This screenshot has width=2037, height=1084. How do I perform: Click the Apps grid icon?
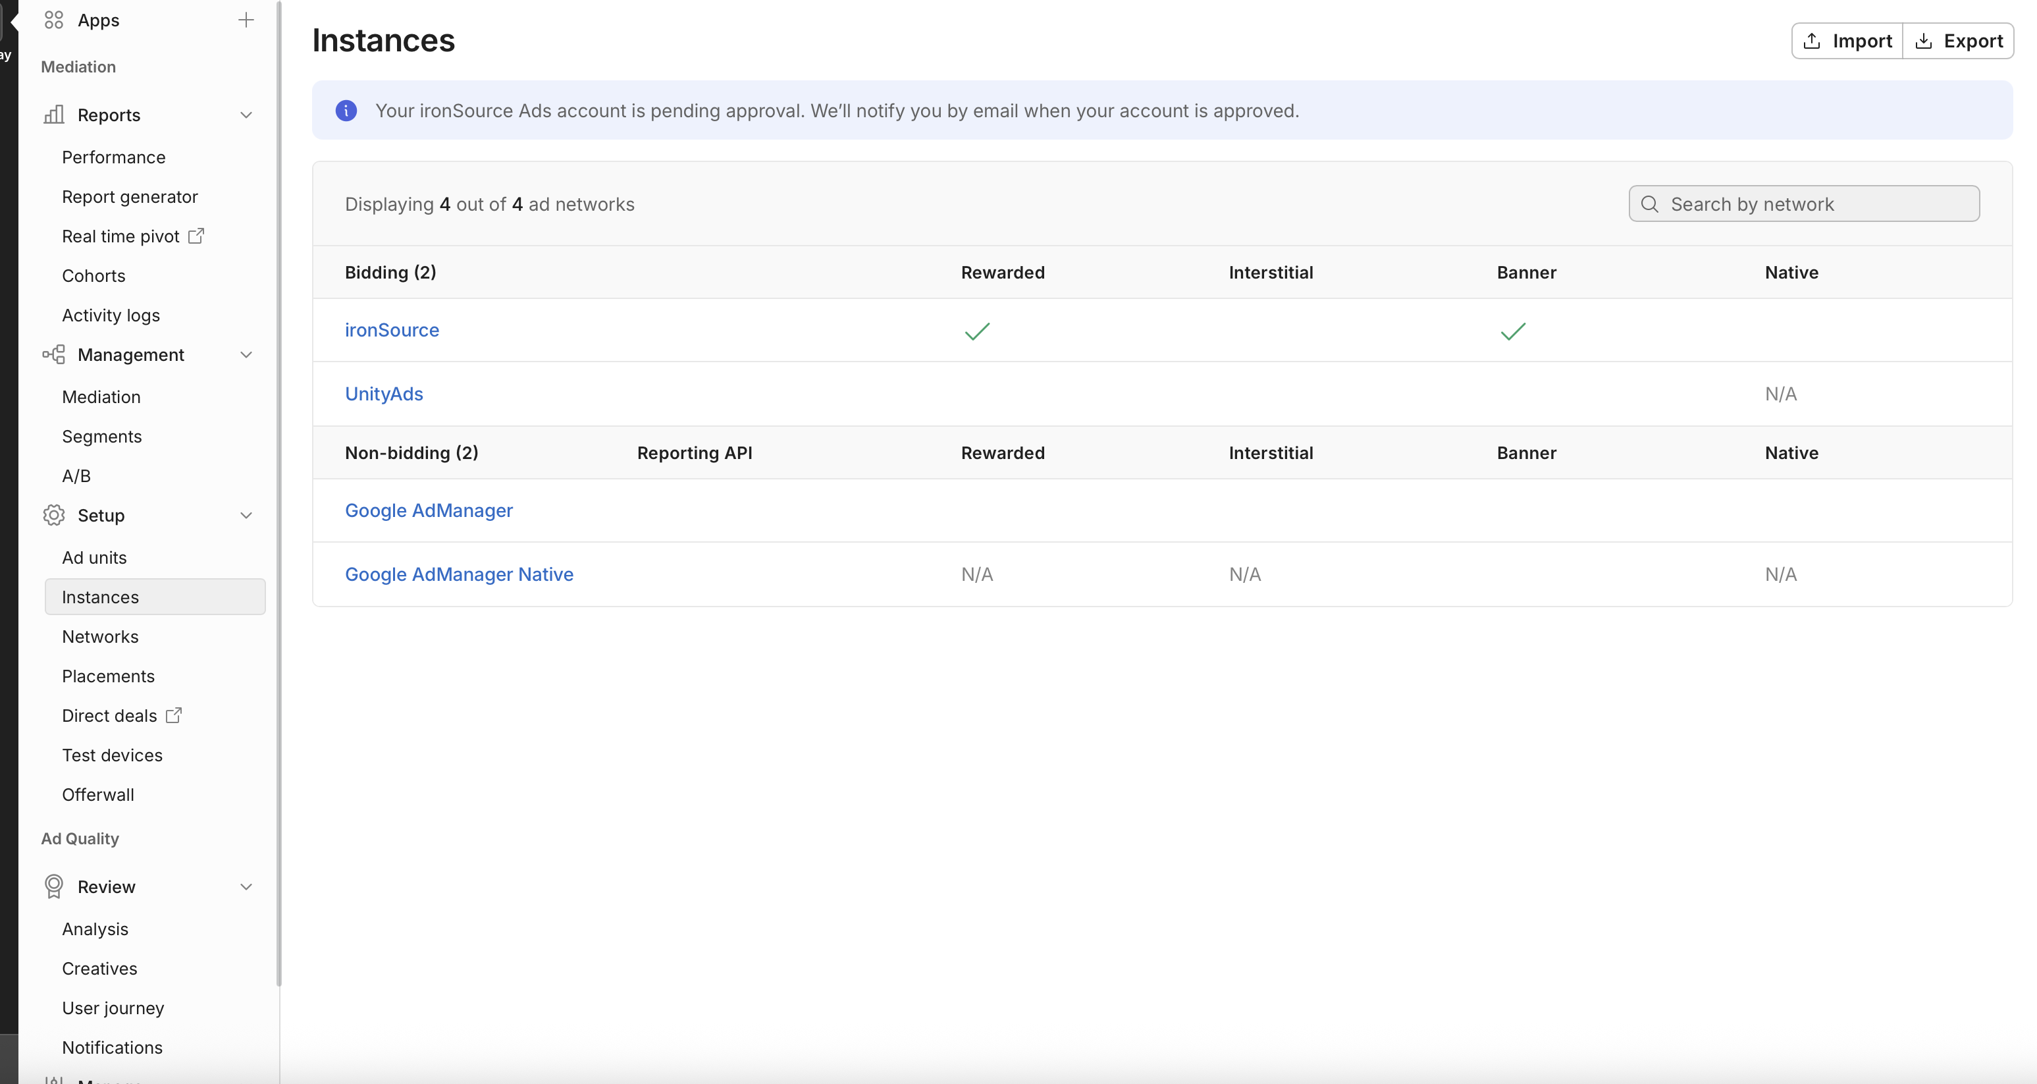pos(54,20)
